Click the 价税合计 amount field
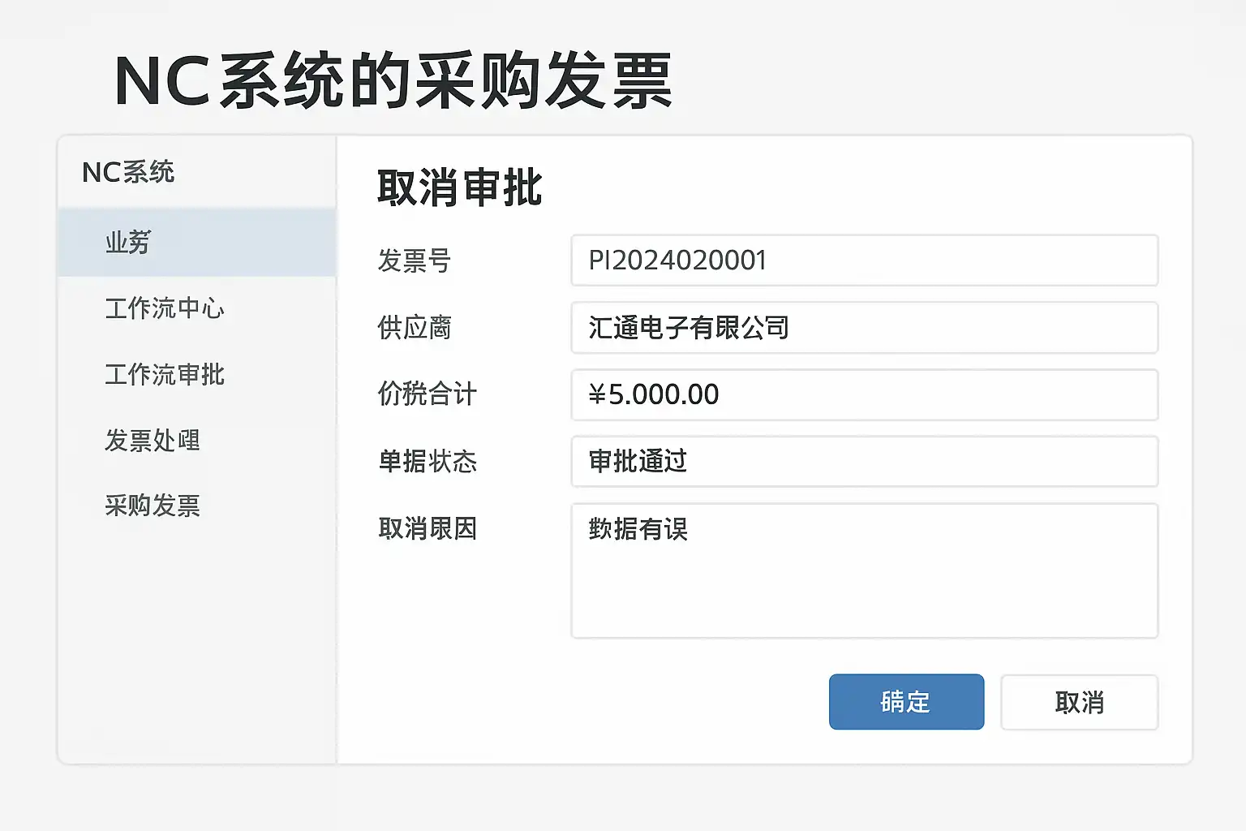This screenshot has height=831, width=1246. pos(864,394)
